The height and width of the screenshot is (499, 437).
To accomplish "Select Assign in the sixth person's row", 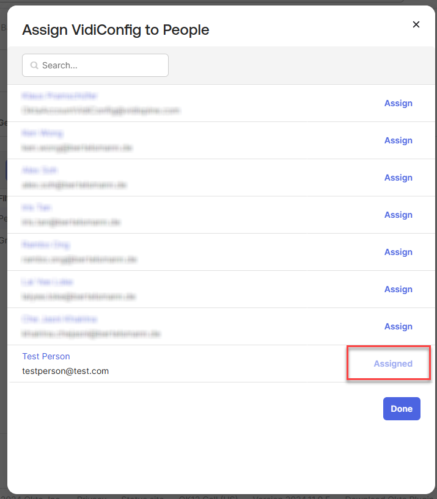I will click(398, 289).
